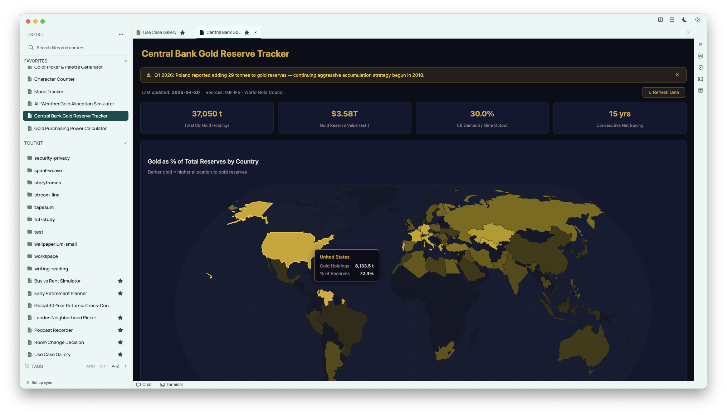Open the TOUTKIT more options ellipsis
The width and height of the screenshot is (727, 415).
tap(121, 34)
